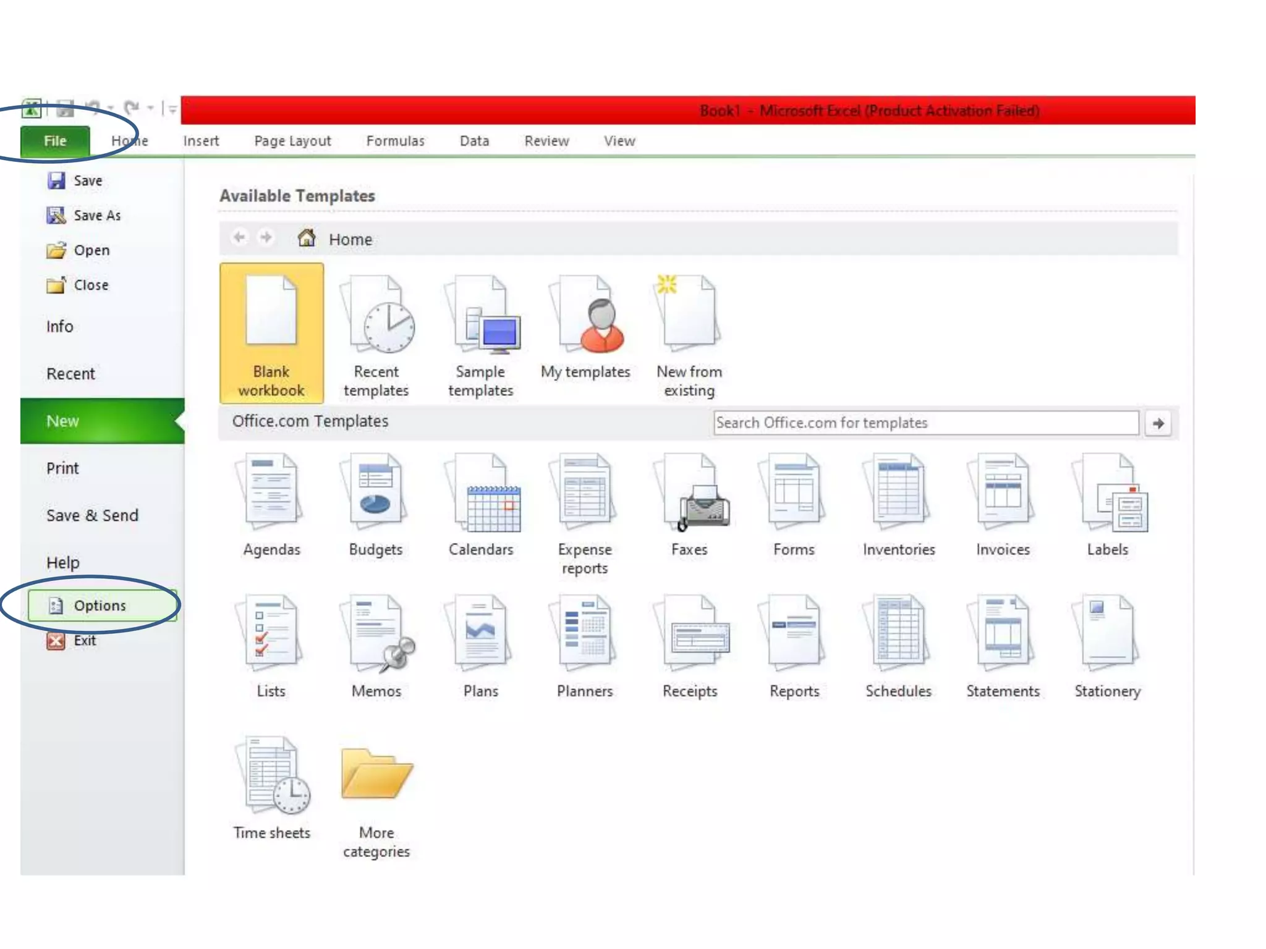Open the undo history dropdown arrow
Screen dimensions: 1266x949
pyautogui.click(x=111, y=109)
